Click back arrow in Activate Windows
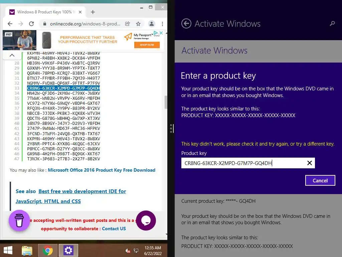This screenshot has height=257, width=342. 186,24
